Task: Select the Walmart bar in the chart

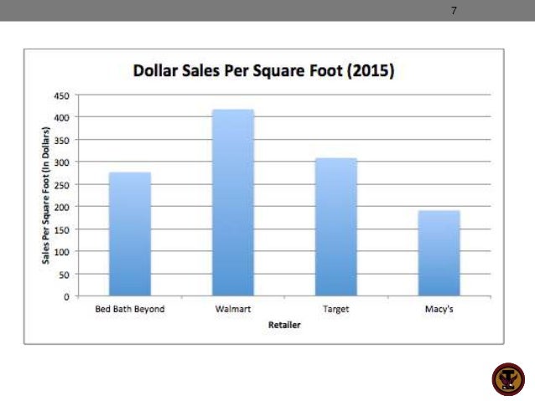Action: click(x=233, y=203)
